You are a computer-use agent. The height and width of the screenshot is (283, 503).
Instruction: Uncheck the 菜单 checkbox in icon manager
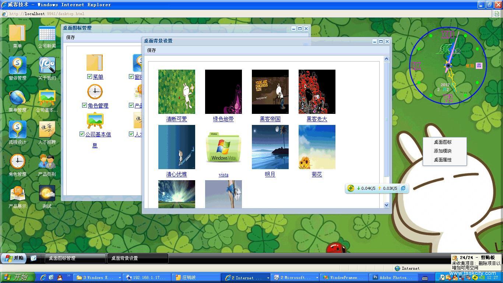89,77
